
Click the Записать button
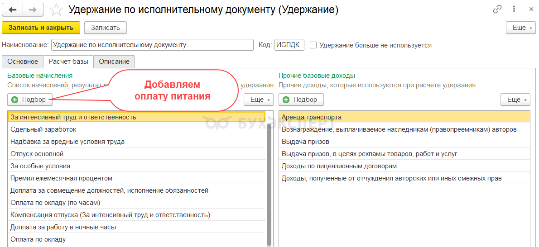[106, 28]
